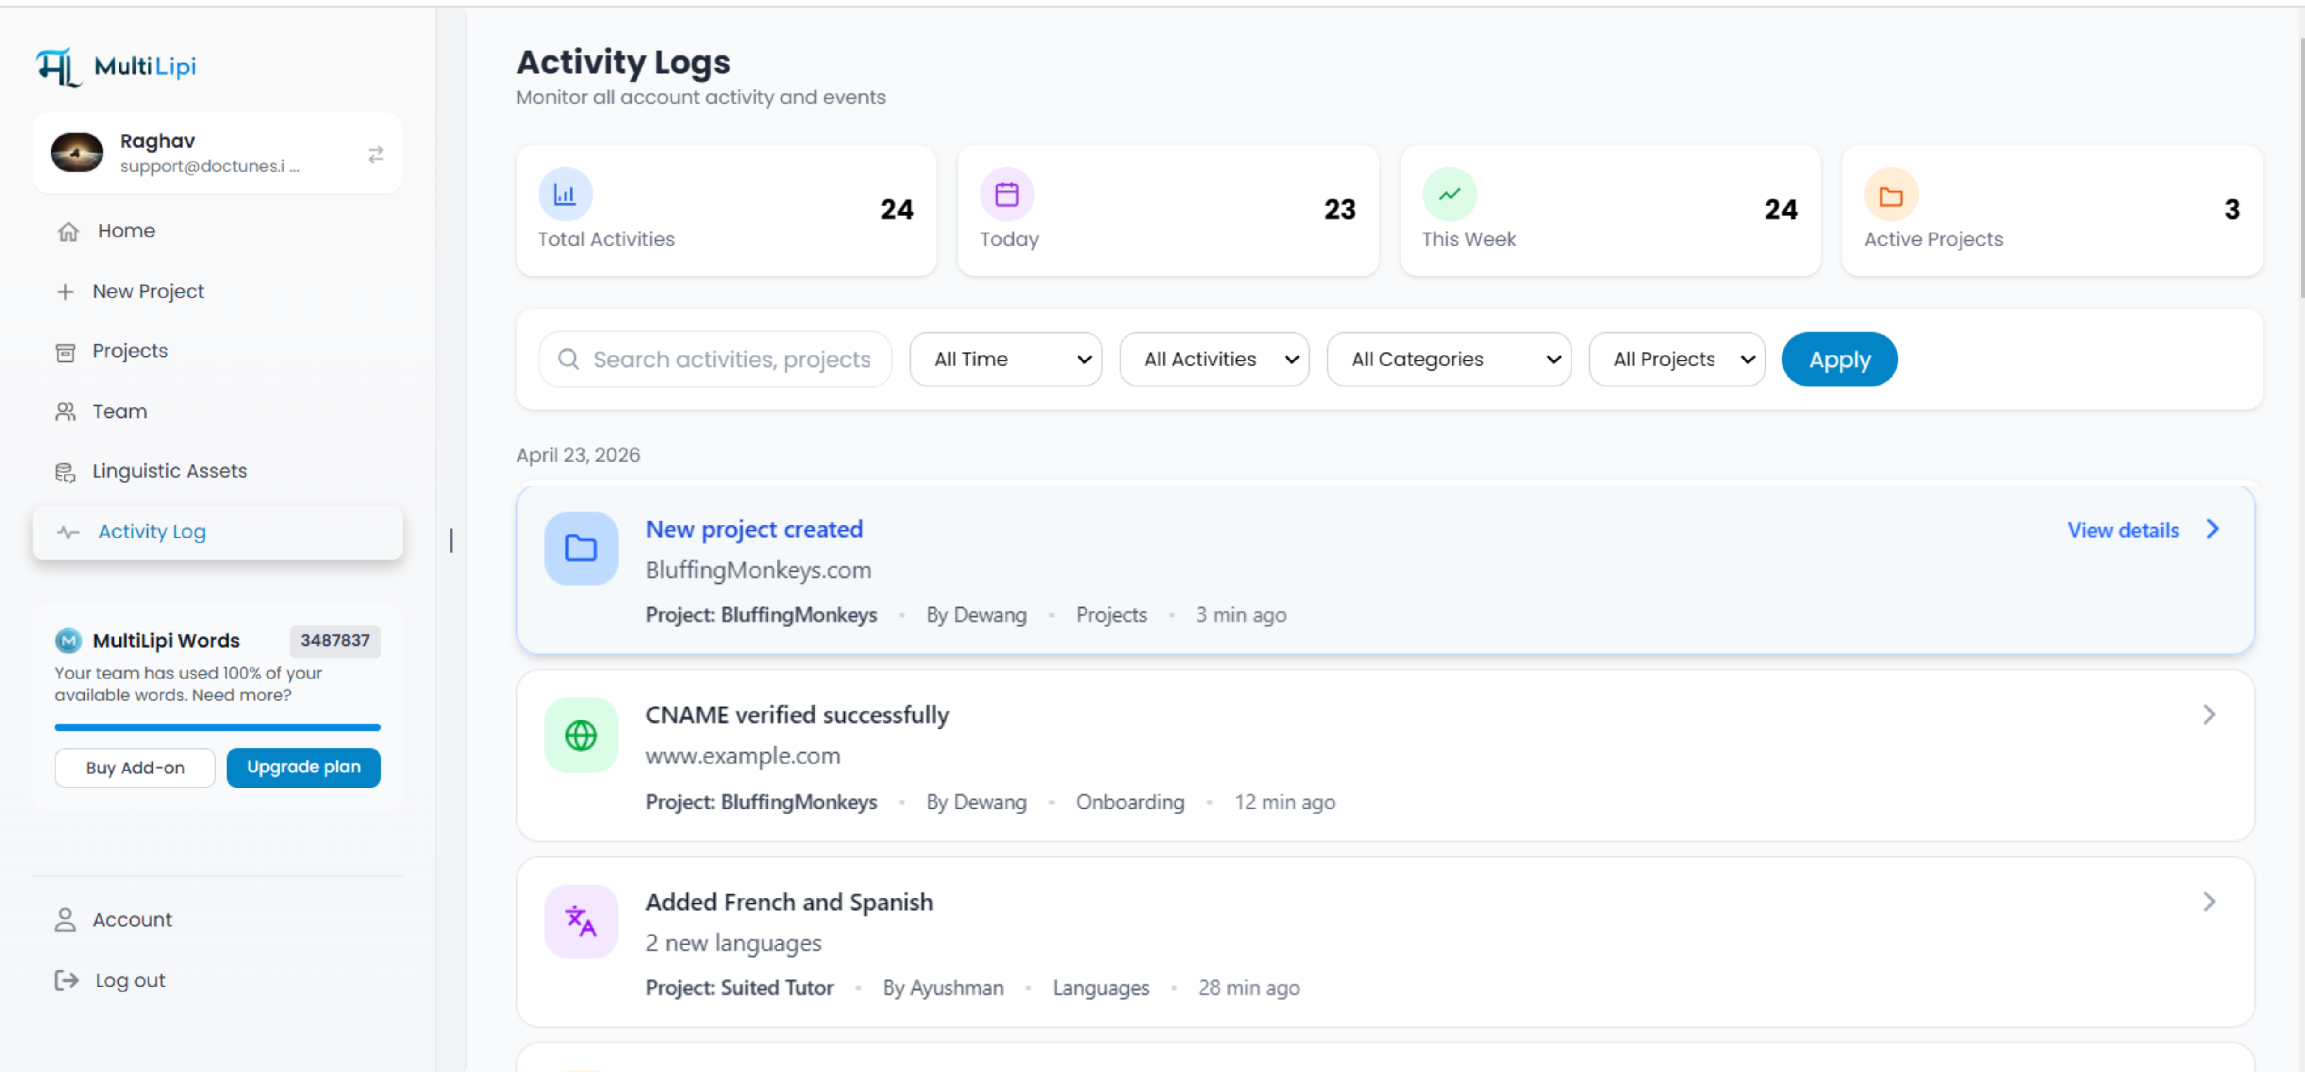Screen dimensions: 2305x1072
Task: Click the Total Activities bar chart icon
Action: pos(565,193)
